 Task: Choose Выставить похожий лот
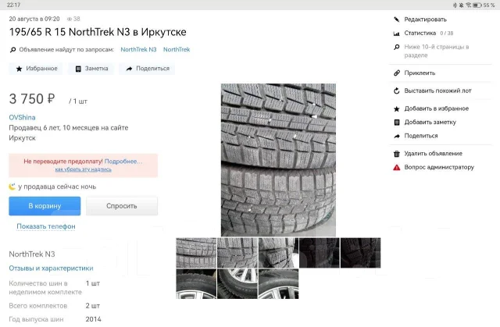point(437,91)
